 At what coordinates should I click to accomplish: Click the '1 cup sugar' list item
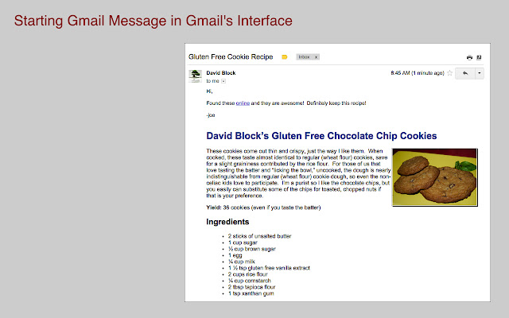click(243, 242)
